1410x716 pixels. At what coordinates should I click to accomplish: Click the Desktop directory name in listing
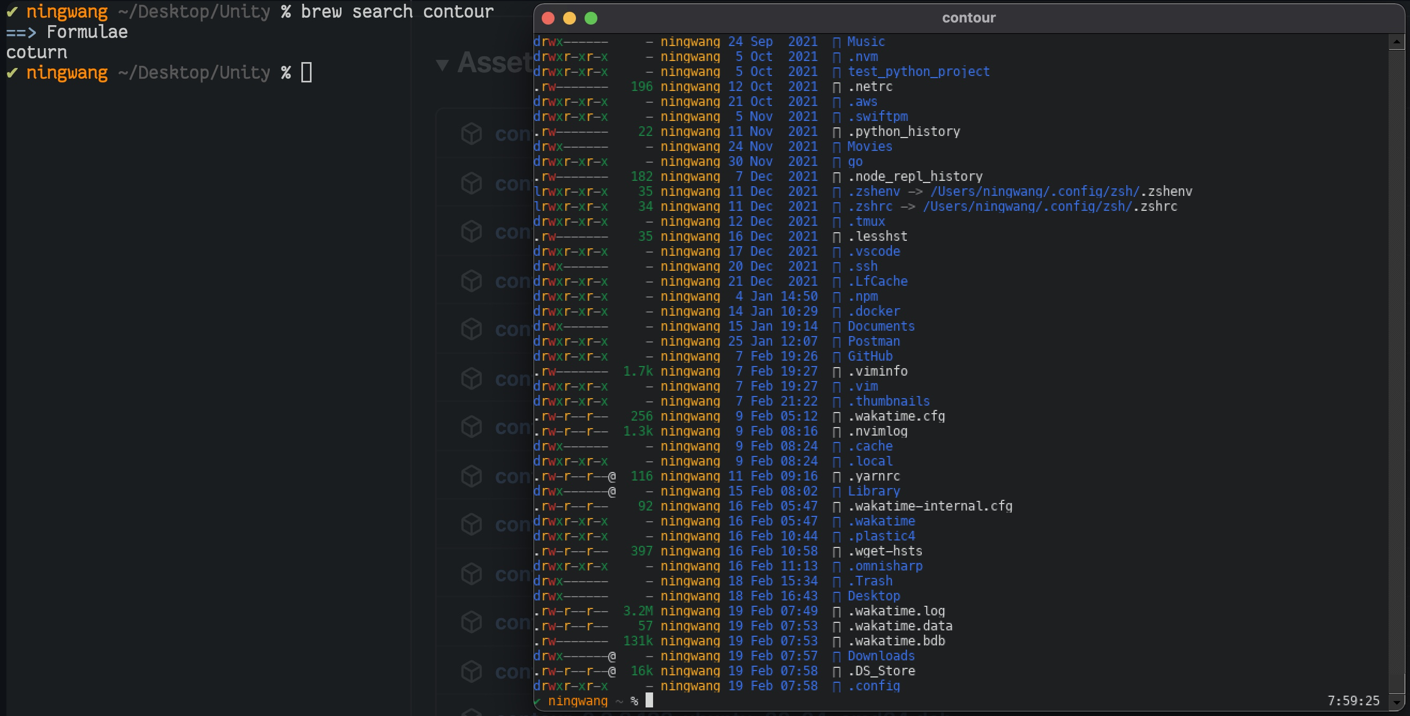click(874, 596)
